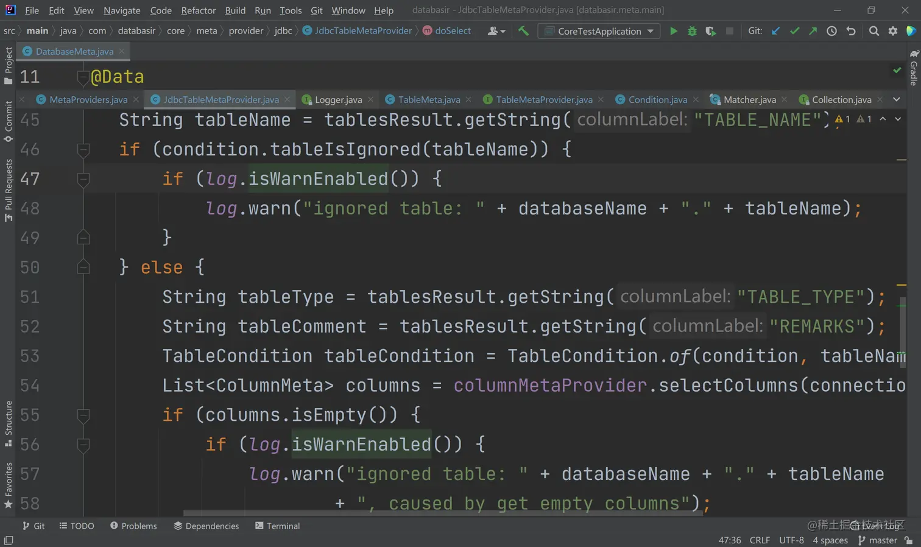Open the Favorites tool window

(8, 485)
